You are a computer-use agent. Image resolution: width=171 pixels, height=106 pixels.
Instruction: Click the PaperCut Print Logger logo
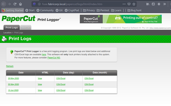pyautogui.click(x=31, y=19)
